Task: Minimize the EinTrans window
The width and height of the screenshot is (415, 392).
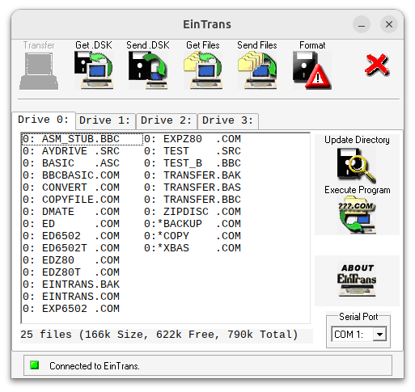Action: point(362,24)
